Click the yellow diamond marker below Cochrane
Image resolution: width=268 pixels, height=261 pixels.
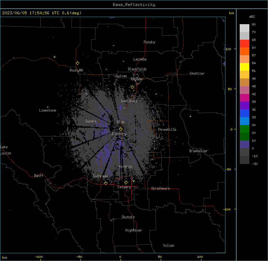point(106,183)
